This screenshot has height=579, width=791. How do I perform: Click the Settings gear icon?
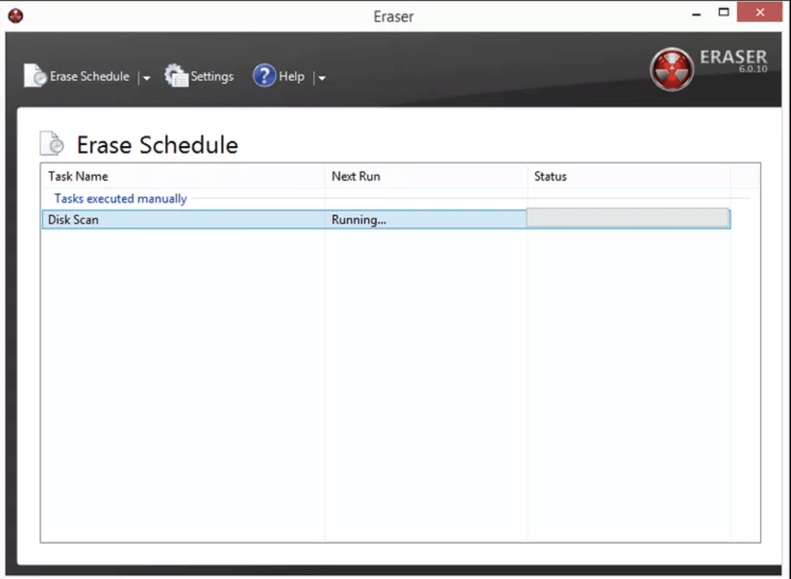[176, 76]
